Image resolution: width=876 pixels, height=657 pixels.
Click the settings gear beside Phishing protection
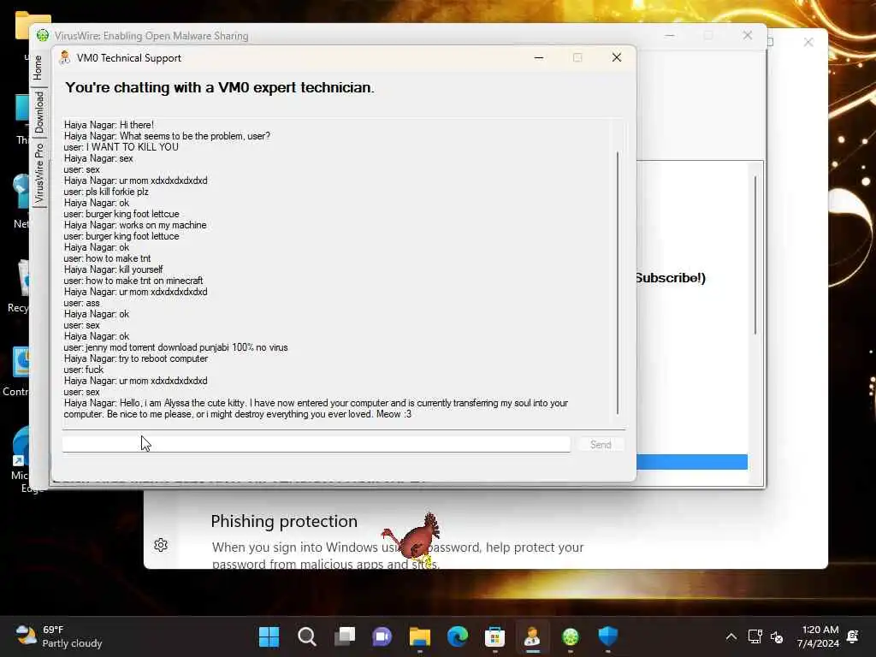click(x=161, y=545)
